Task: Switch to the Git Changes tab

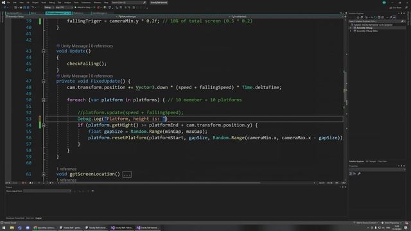Action: click(371, 161)
